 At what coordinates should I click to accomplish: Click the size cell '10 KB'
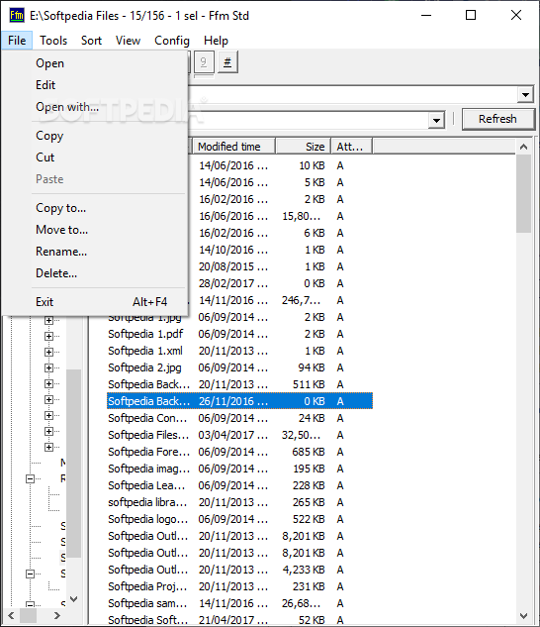[312, 165]
